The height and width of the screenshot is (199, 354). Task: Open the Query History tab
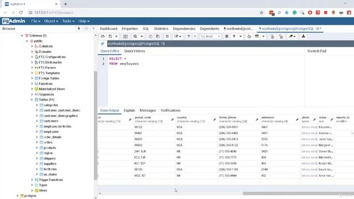pos(134,51)
